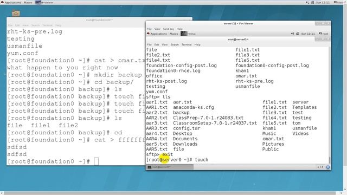Click the root@server0 taskbar button in guest
This screenshot has height=195, width=347.
click(170, 167)
